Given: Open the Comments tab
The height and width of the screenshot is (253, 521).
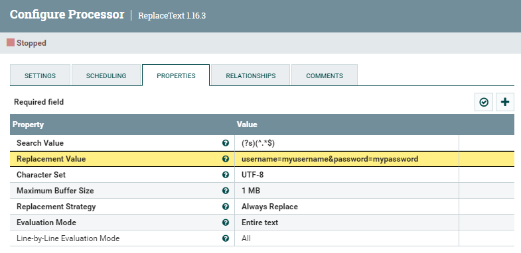Looking at the screenshot, I should [x=325, y=76].
